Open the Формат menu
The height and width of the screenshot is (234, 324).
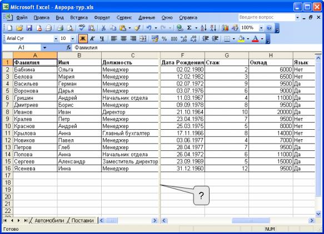point(102,18)
